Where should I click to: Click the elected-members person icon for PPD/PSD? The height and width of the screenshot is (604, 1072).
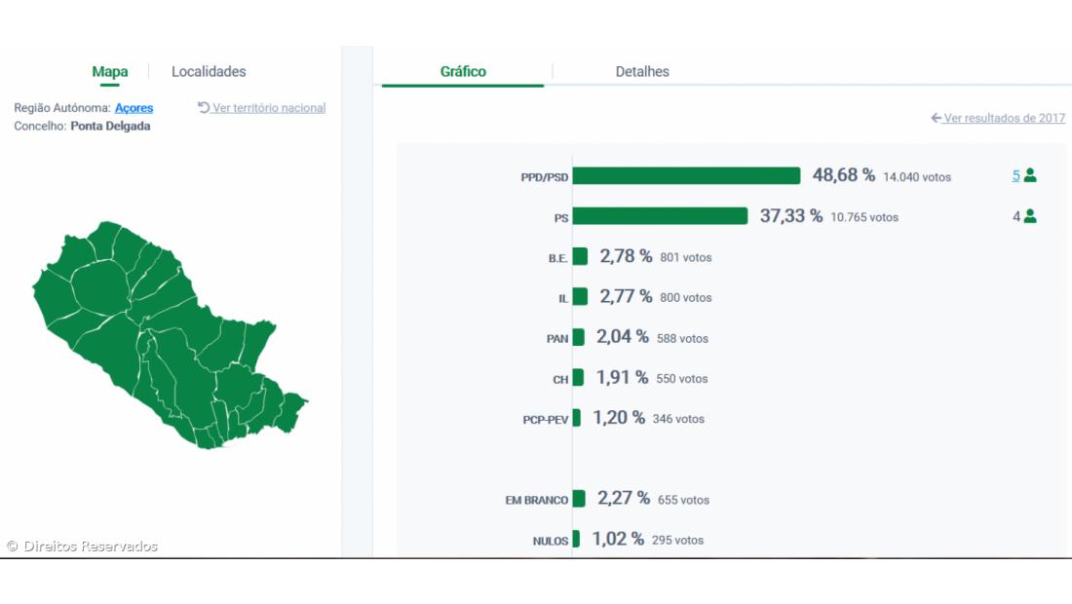click(1030, 176)
